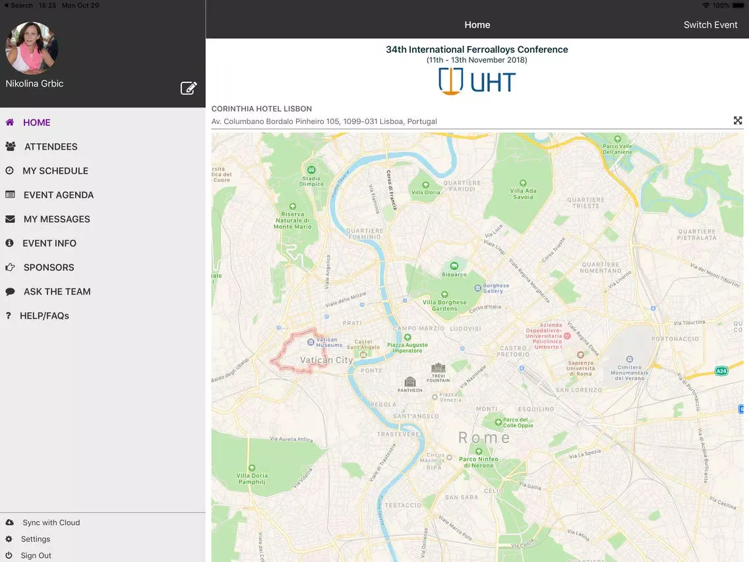Image resolution: width=749 pixels, height=562 pixels.
Task: Click the Sponsors pointing-hand icon
Action: point(10,267)
